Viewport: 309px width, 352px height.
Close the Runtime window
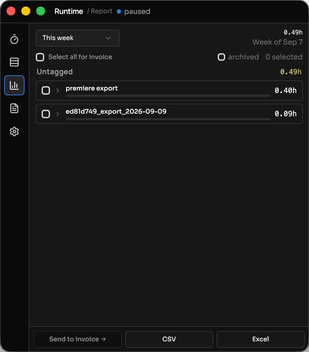11,11
